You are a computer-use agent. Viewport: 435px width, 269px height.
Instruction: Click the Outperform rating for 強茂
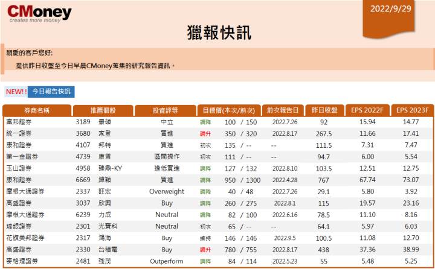[x=167, y=261]
